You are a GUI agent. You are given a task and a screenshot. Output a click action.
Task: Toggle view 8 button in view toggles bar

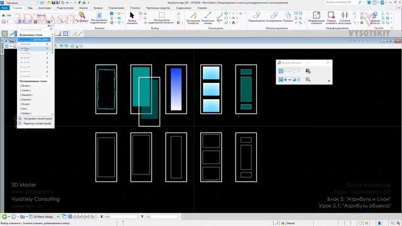pyautogui.click(x=94, y=217)
